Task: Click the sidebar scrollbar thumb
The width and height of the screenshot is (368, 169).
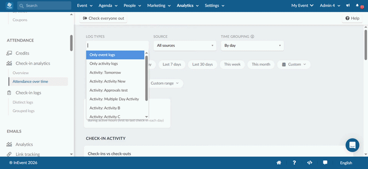Action: (71, 43)
